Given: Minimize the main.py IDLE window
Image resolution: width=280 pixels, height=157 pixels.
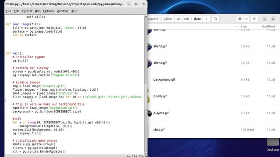Looking at the screenshot, I should coord(129,4).
